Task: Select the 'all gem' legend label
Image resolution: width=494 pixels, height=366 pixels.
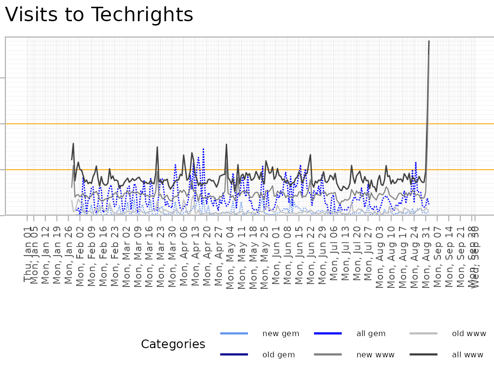Action: click(x=371, y=334)
